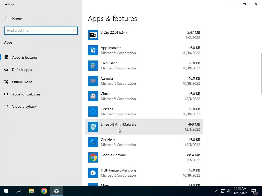Select the Camera app name
The width and height of the screenshot is (262, 196).
[107, 79]
